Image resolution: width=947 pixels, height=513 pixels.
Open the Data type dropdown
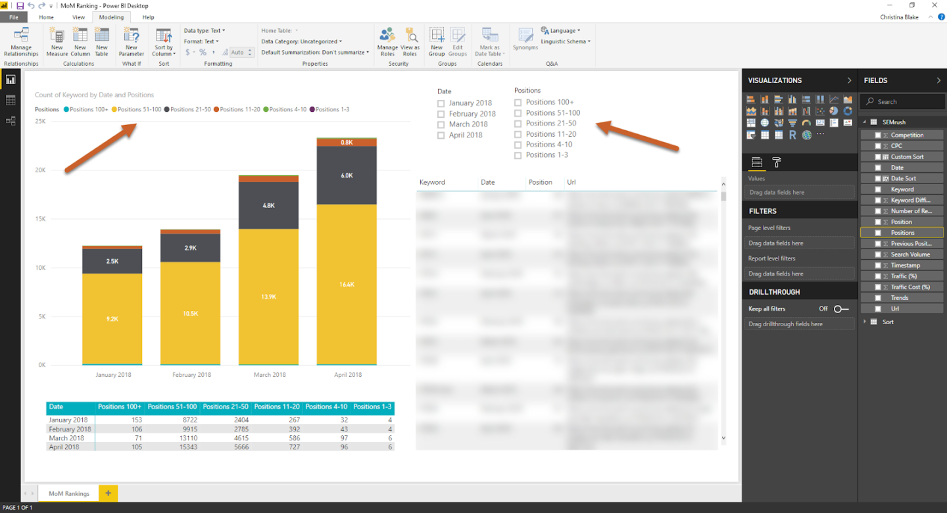[205, 31]
